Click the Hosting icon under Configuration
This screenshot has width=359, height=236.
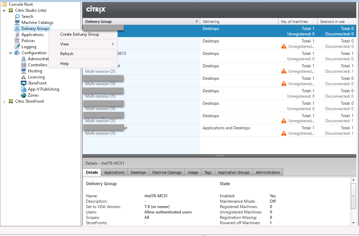[24, 71]
